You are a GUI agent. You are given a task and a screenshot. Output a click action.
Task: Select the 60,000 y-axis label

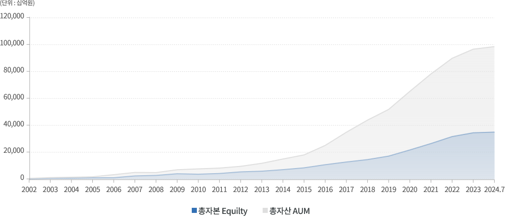tap(14, 98)
